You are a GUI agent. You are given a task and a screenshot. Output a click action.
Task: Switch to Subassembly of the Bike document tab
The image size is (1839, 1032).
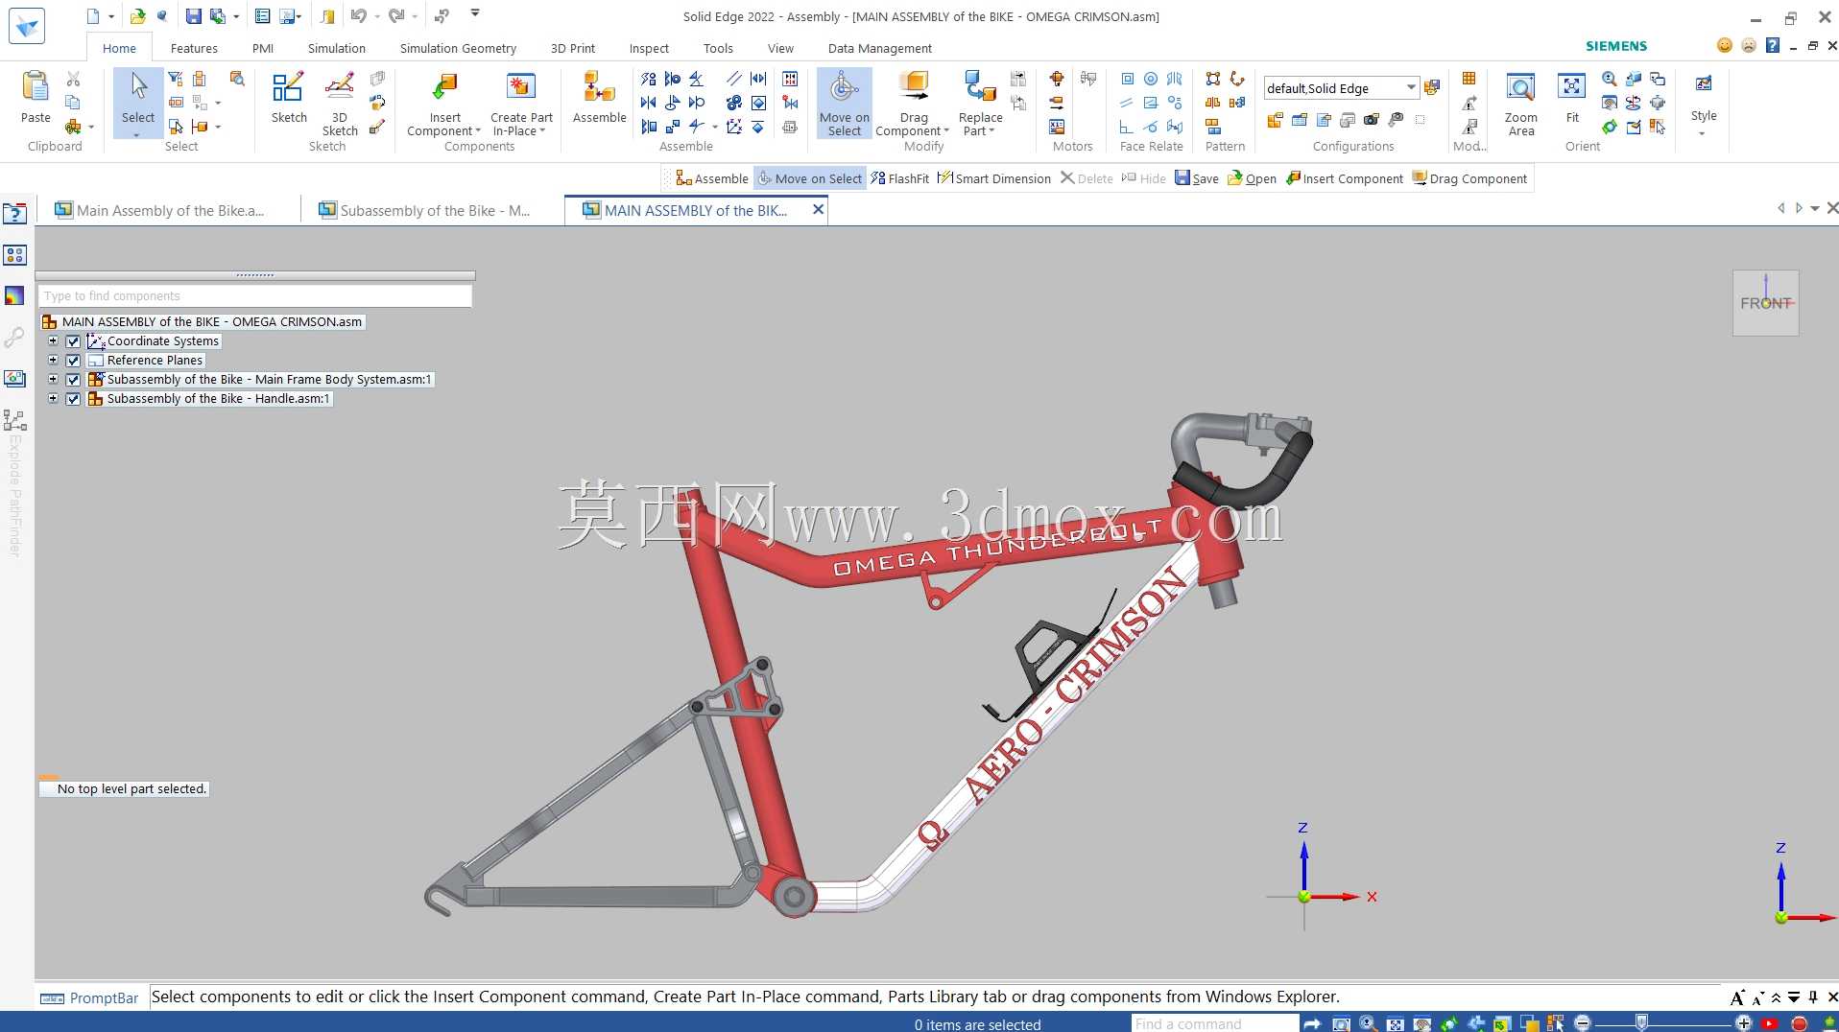(x=433, y=210)
